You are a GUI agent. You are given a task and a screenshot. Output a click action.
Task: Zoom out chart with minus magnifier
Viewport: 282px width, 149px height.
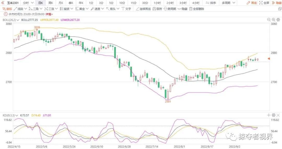pyautogui.click(x=269, y=20)
